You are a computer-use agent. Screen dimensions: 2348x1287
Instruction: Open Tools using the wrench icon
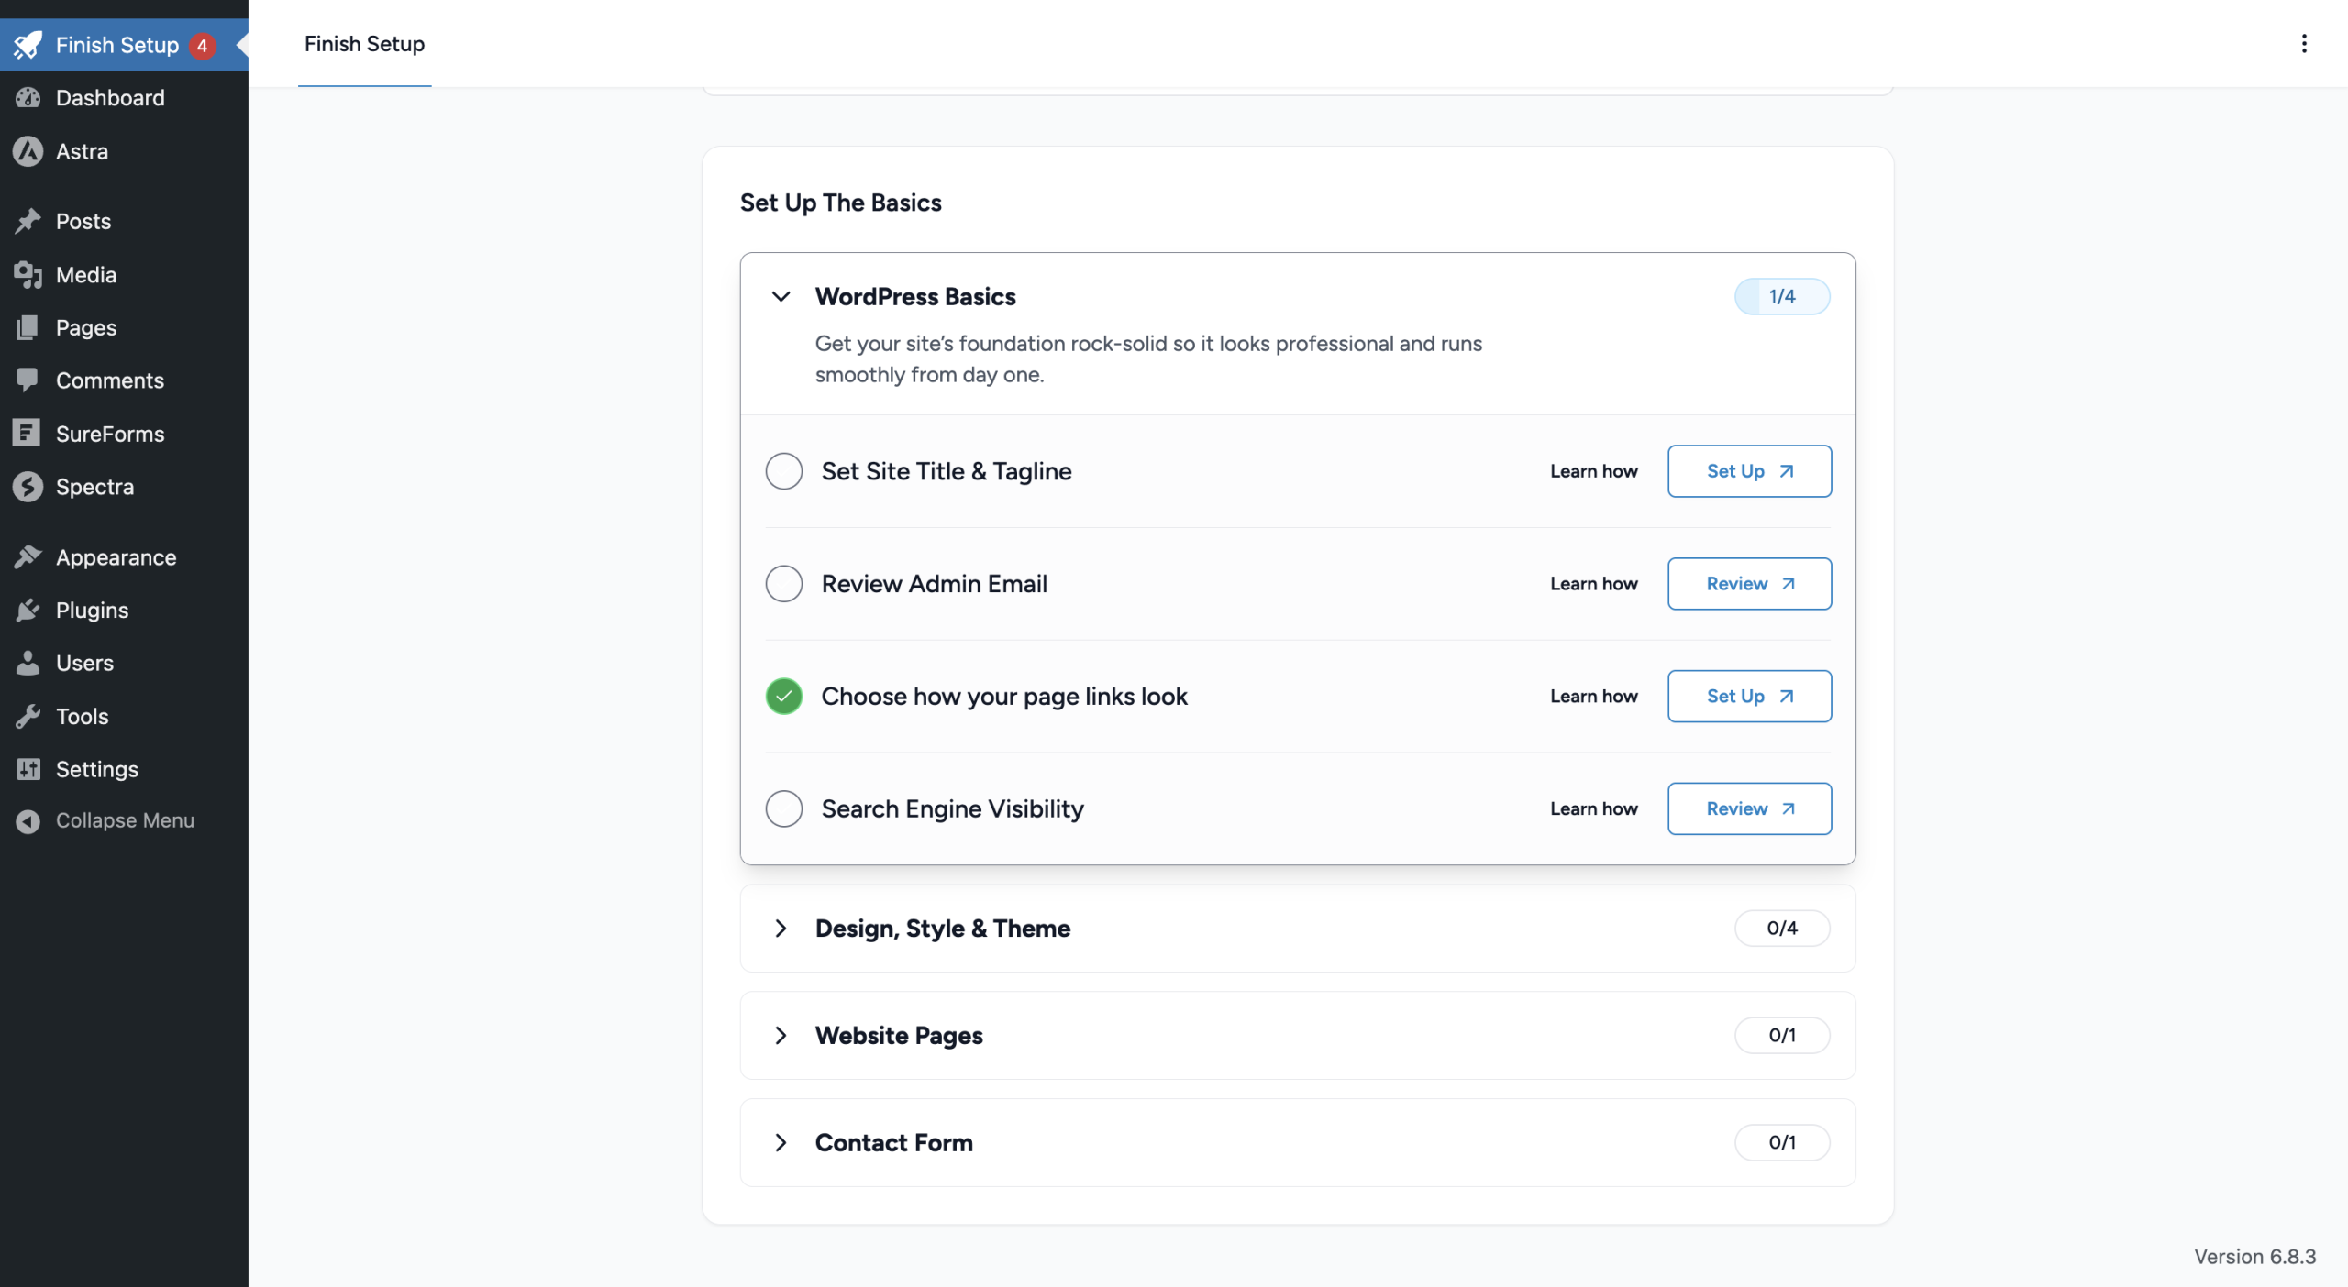[28, 716]
